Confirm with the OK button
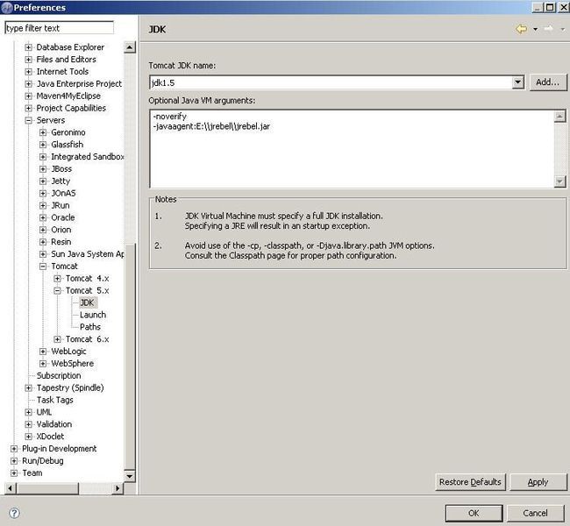This screenshot has height=526, width=570. coord(474,513)
